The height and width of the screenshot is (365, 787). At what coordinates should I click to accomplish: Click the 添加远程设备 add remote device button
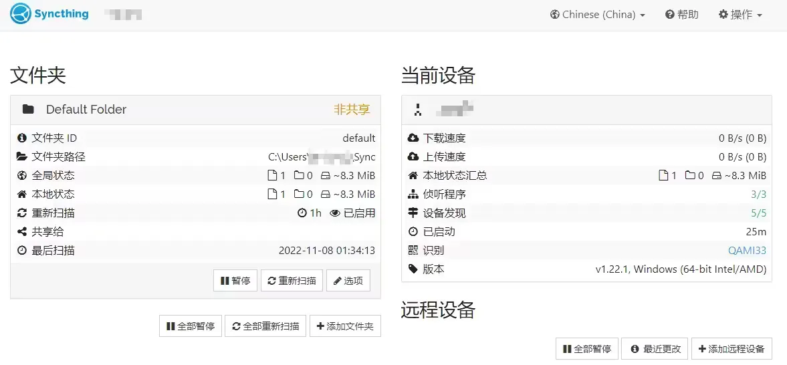(731, 349)
